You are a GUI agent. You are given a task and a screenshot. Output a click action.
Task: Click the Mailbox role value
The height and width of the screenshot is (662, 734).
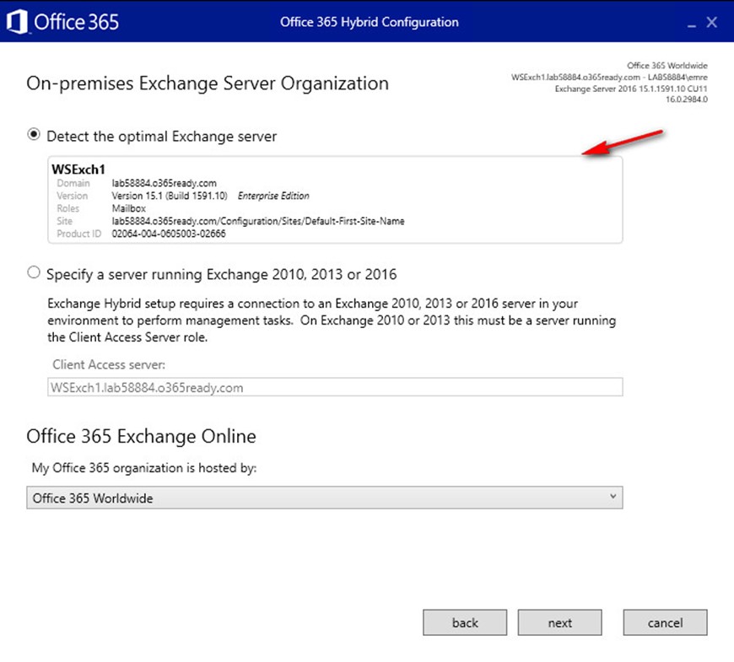click(129, 208)
